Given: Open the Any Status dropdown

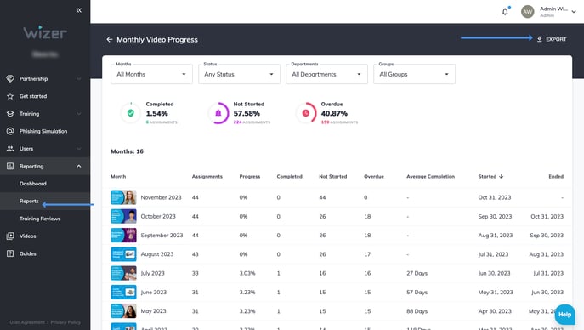Looking at the screenshot, I should 239,74.
